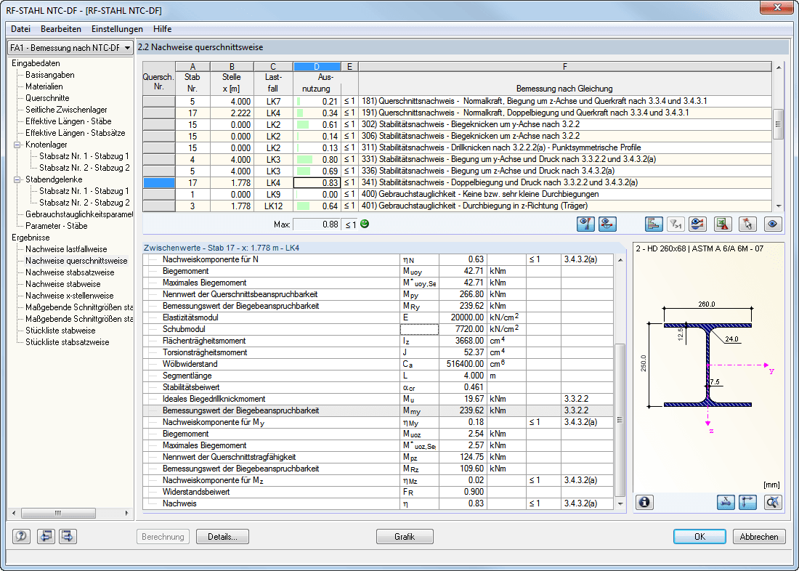Toggle colored utilization bars display
Image resolution: width=799 pixels, height=571 pixels.
coord(654,224)
